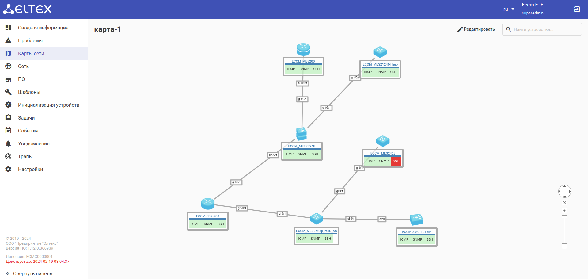Fit the map to the view
Viewport: 588px width, 279px height.
[x=564, y=203]
